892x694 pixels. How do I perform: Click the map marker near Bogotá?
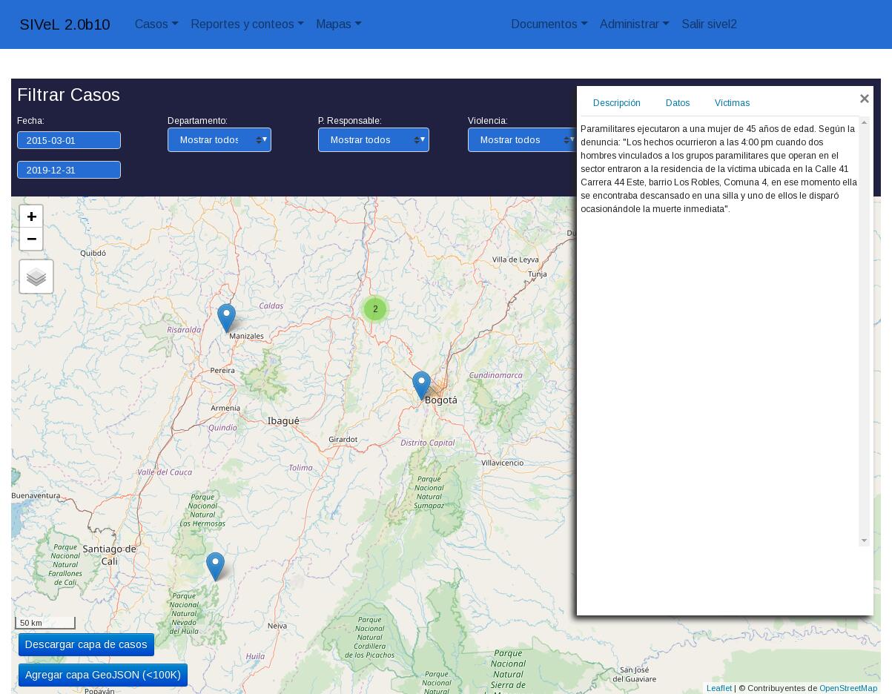pos(421,385)
